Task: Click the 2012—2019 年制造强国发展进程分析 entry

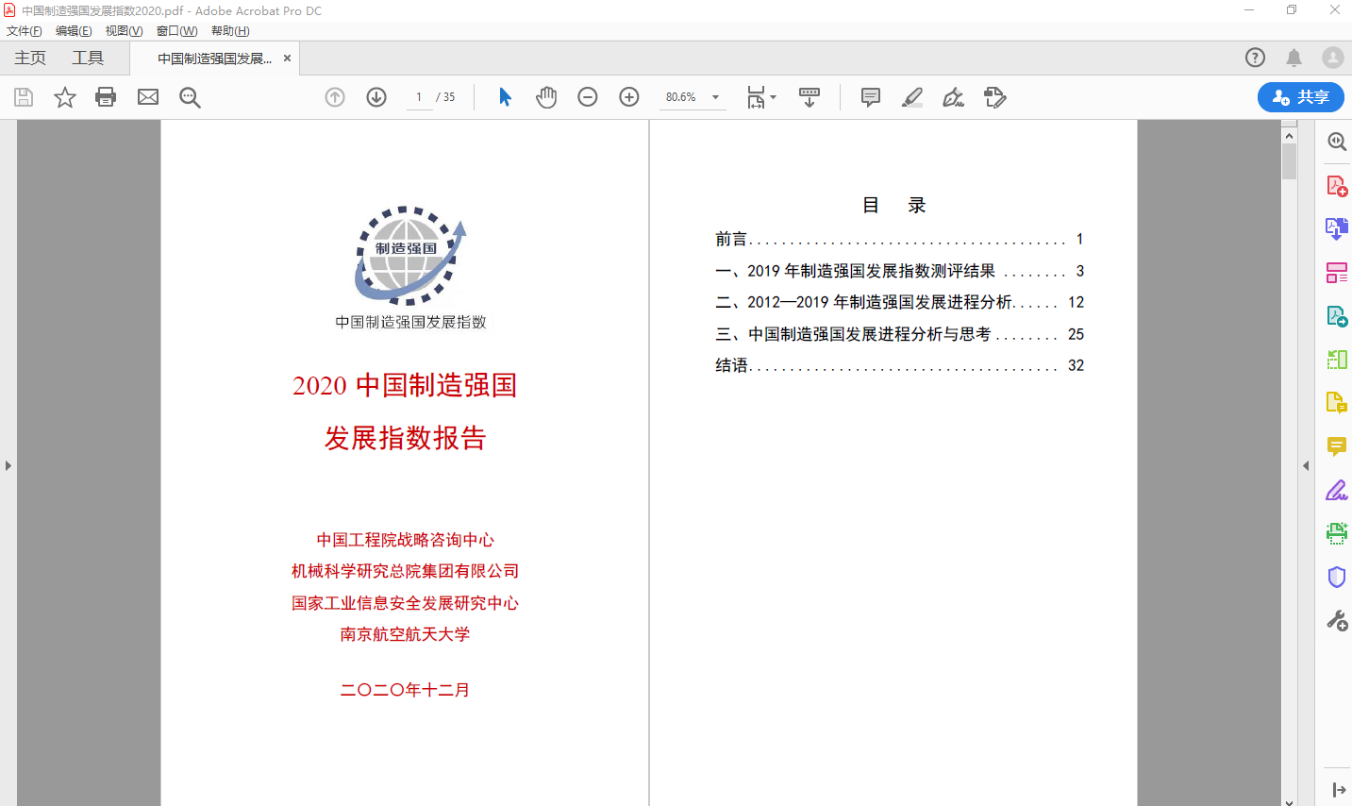Action: tap(899, 302)
